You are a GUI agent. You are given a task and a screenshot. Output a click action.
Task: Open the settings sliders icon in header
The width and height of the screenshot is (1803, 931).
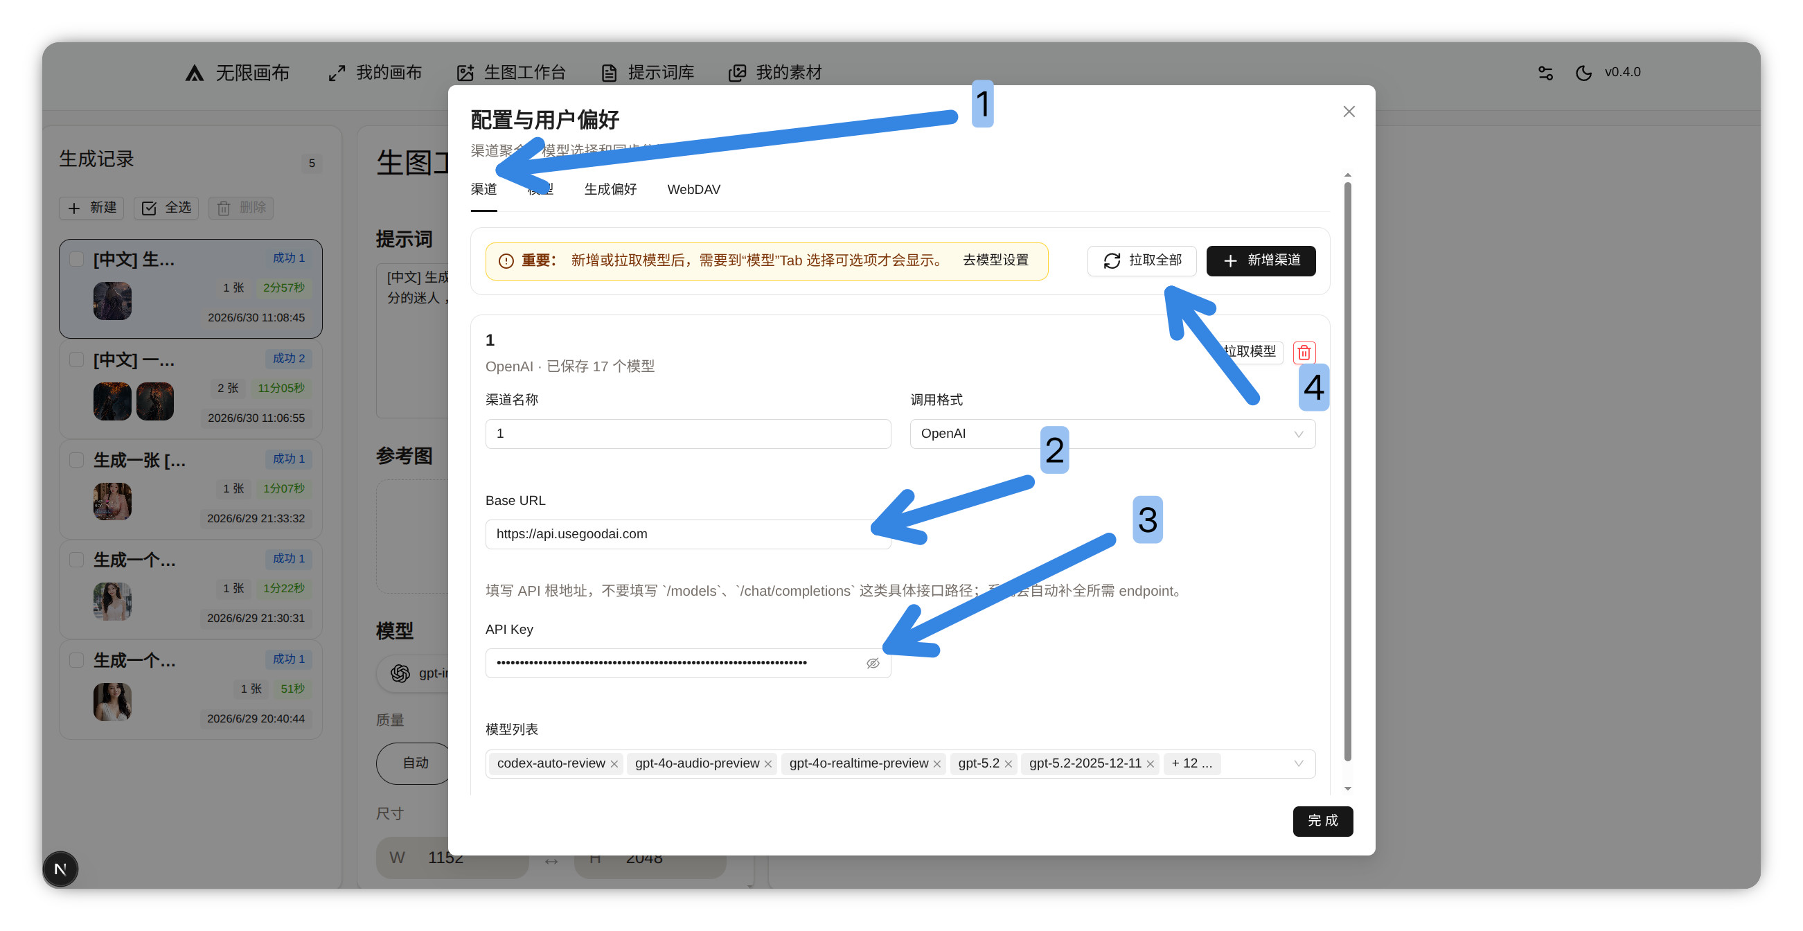1545,73
